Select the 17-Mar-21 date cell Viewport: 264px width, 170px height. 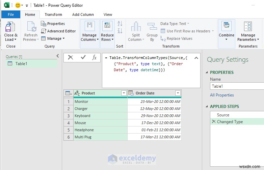[154, 137]
